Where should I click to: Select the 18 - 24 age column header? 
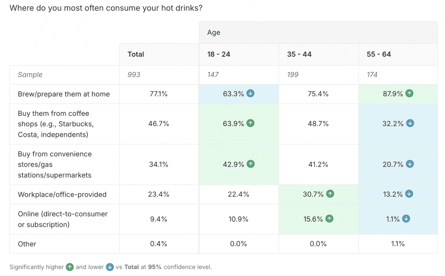[x=218, y=54]
